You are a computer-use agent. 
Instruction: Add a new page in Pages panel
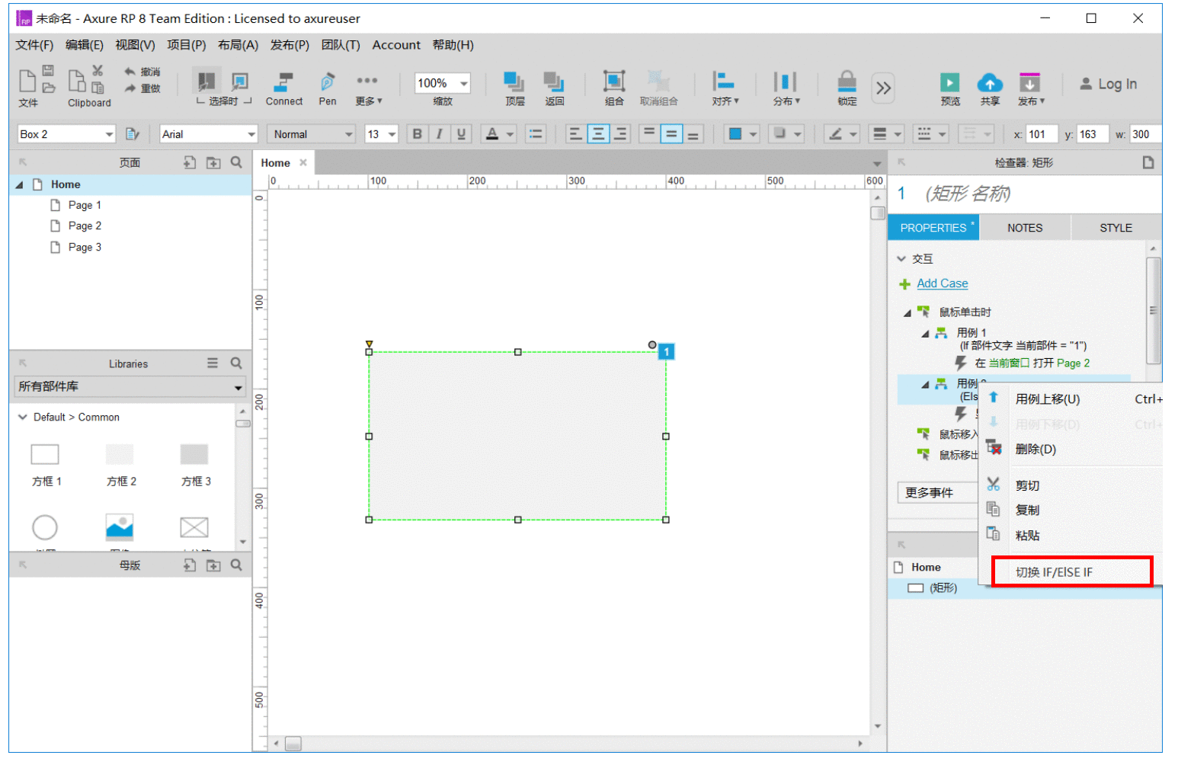point(190,162)
